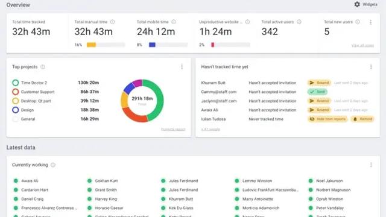Remind Iulian Tudosa to track time
The image size is (386, 217).
362,119
